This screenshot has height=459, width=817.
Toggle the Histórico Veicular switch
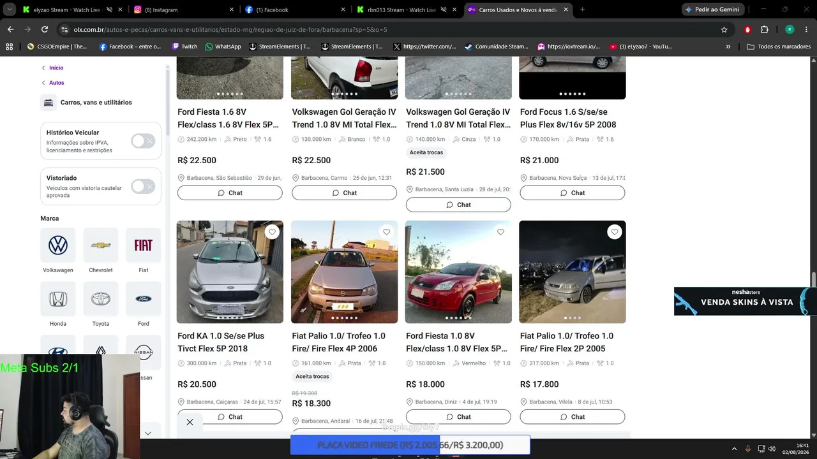click(x=143, y=141)
